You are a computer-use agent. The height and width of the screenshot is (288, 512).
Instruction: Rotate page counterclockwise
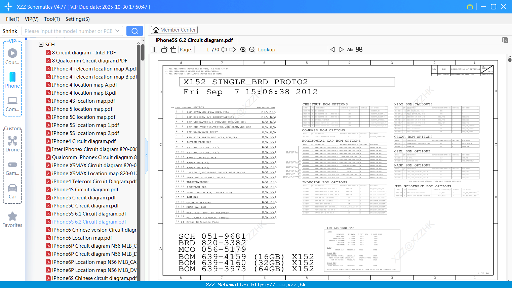pos(164,50)
